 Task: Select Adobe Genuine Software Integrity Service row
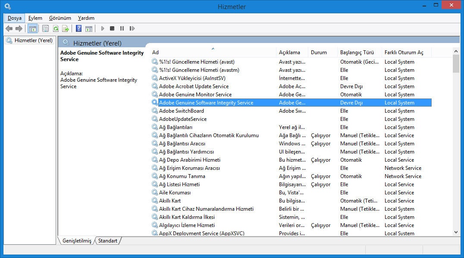[291, 103]
